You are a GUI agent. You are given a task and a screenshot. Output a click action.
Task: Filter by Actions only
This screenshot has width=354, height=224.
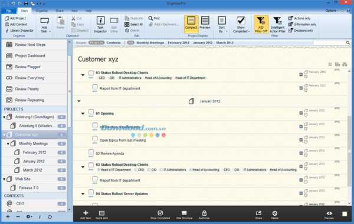pyautogui.click(x=299, y=18)
